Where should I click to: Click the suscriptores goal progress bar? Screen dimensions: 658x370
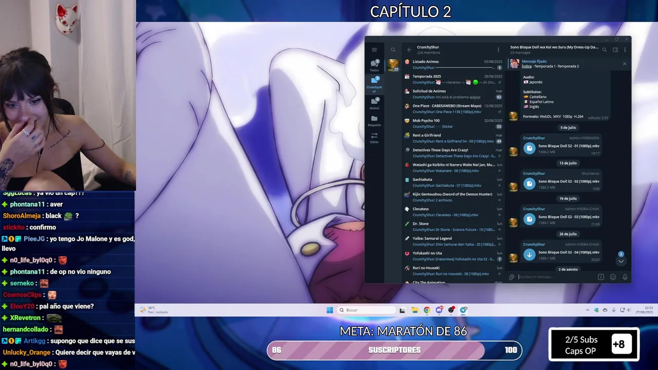coord(394,350)
